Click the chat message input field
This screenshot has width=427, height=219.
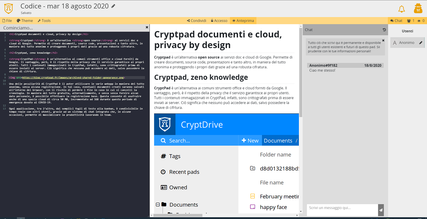(x=342, y=210)
